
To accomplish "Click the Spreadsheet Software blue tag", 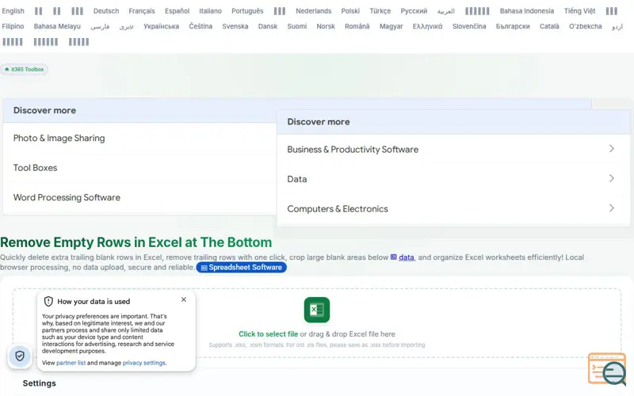I will coord(242,268).
